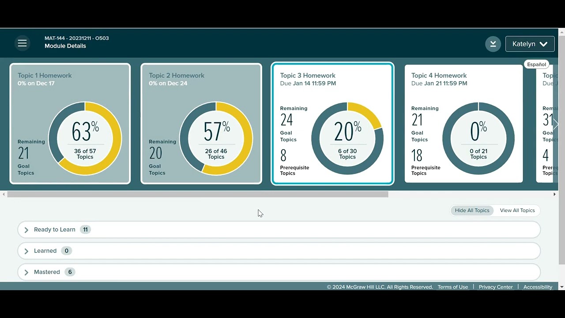Screen dimensions: 565x318
Task: Click the 0% progress donut chart
Action: [478, 138]
